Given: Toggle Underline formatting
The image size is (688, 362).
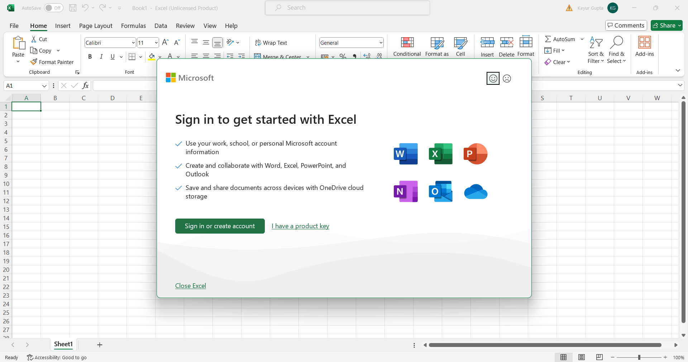Looking at the screenshot, I should pos(113,57).
